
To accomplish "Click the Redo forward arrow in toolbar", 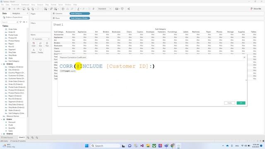I will [14, 9].
